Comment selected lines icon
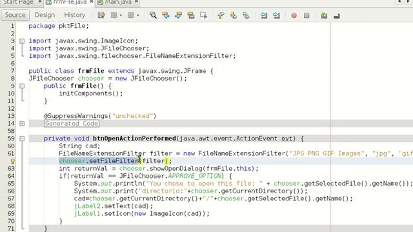This screenshot has height=232, width=413. 324,15
